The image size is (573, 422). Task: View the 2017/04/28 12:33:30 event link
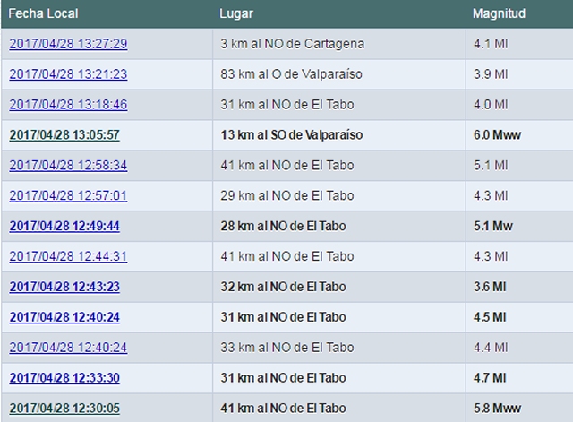pyautogui.click(x=64, y=378)
